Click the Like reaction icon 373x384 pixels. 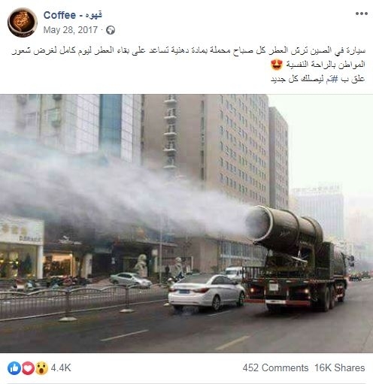(x=14, y=368)
